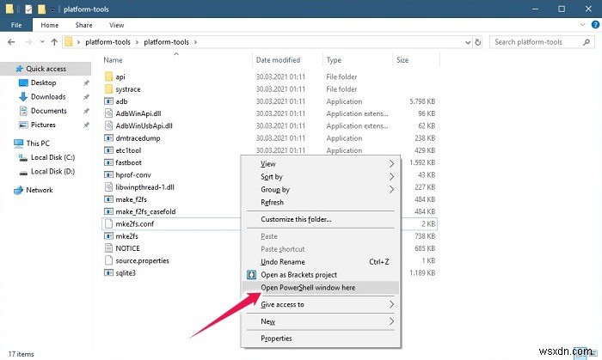Image resolution: width=602 pixels, height=360 pixels.
Task: Click the adb application file icon
Action: pos(108,101)
